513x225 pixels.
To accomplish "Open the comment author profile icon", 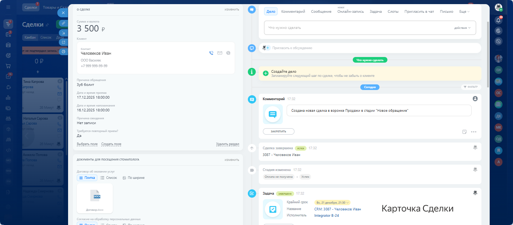I will 475,99.
